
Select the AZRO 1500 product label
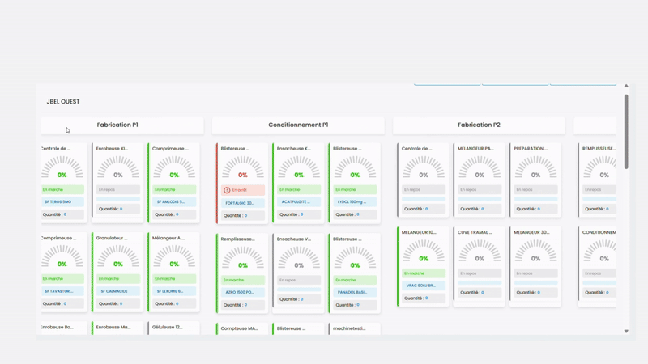(x=242, y=292)
